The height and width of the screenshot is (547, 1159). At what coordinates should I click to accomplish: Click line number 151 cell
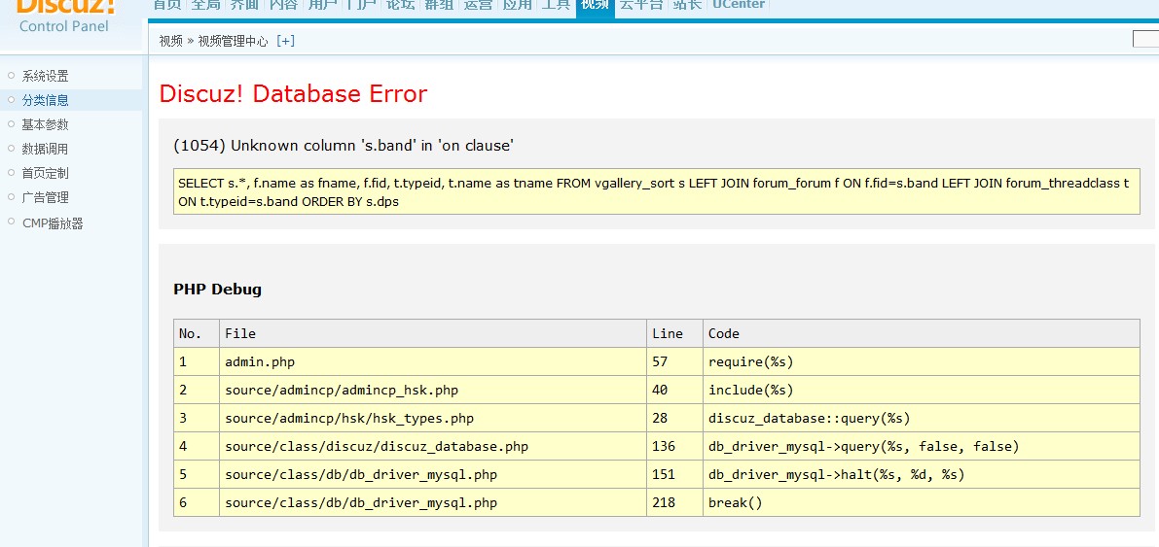[x=674, y=475]
